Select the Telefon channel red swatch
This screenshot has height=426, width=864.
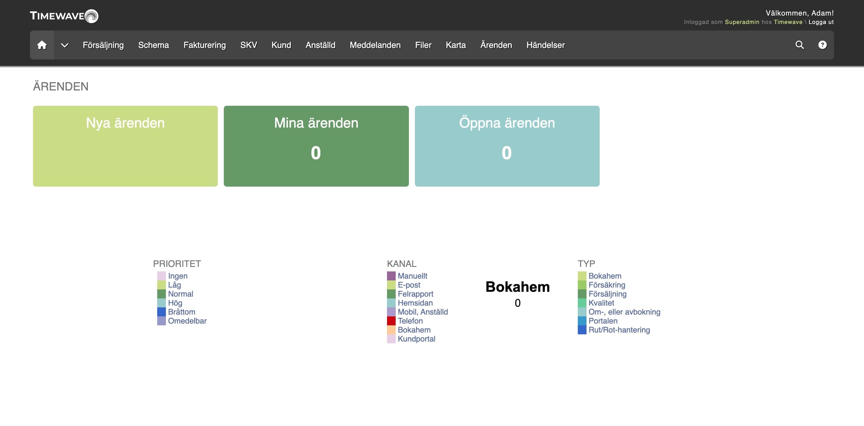click(x=391, y=321)
